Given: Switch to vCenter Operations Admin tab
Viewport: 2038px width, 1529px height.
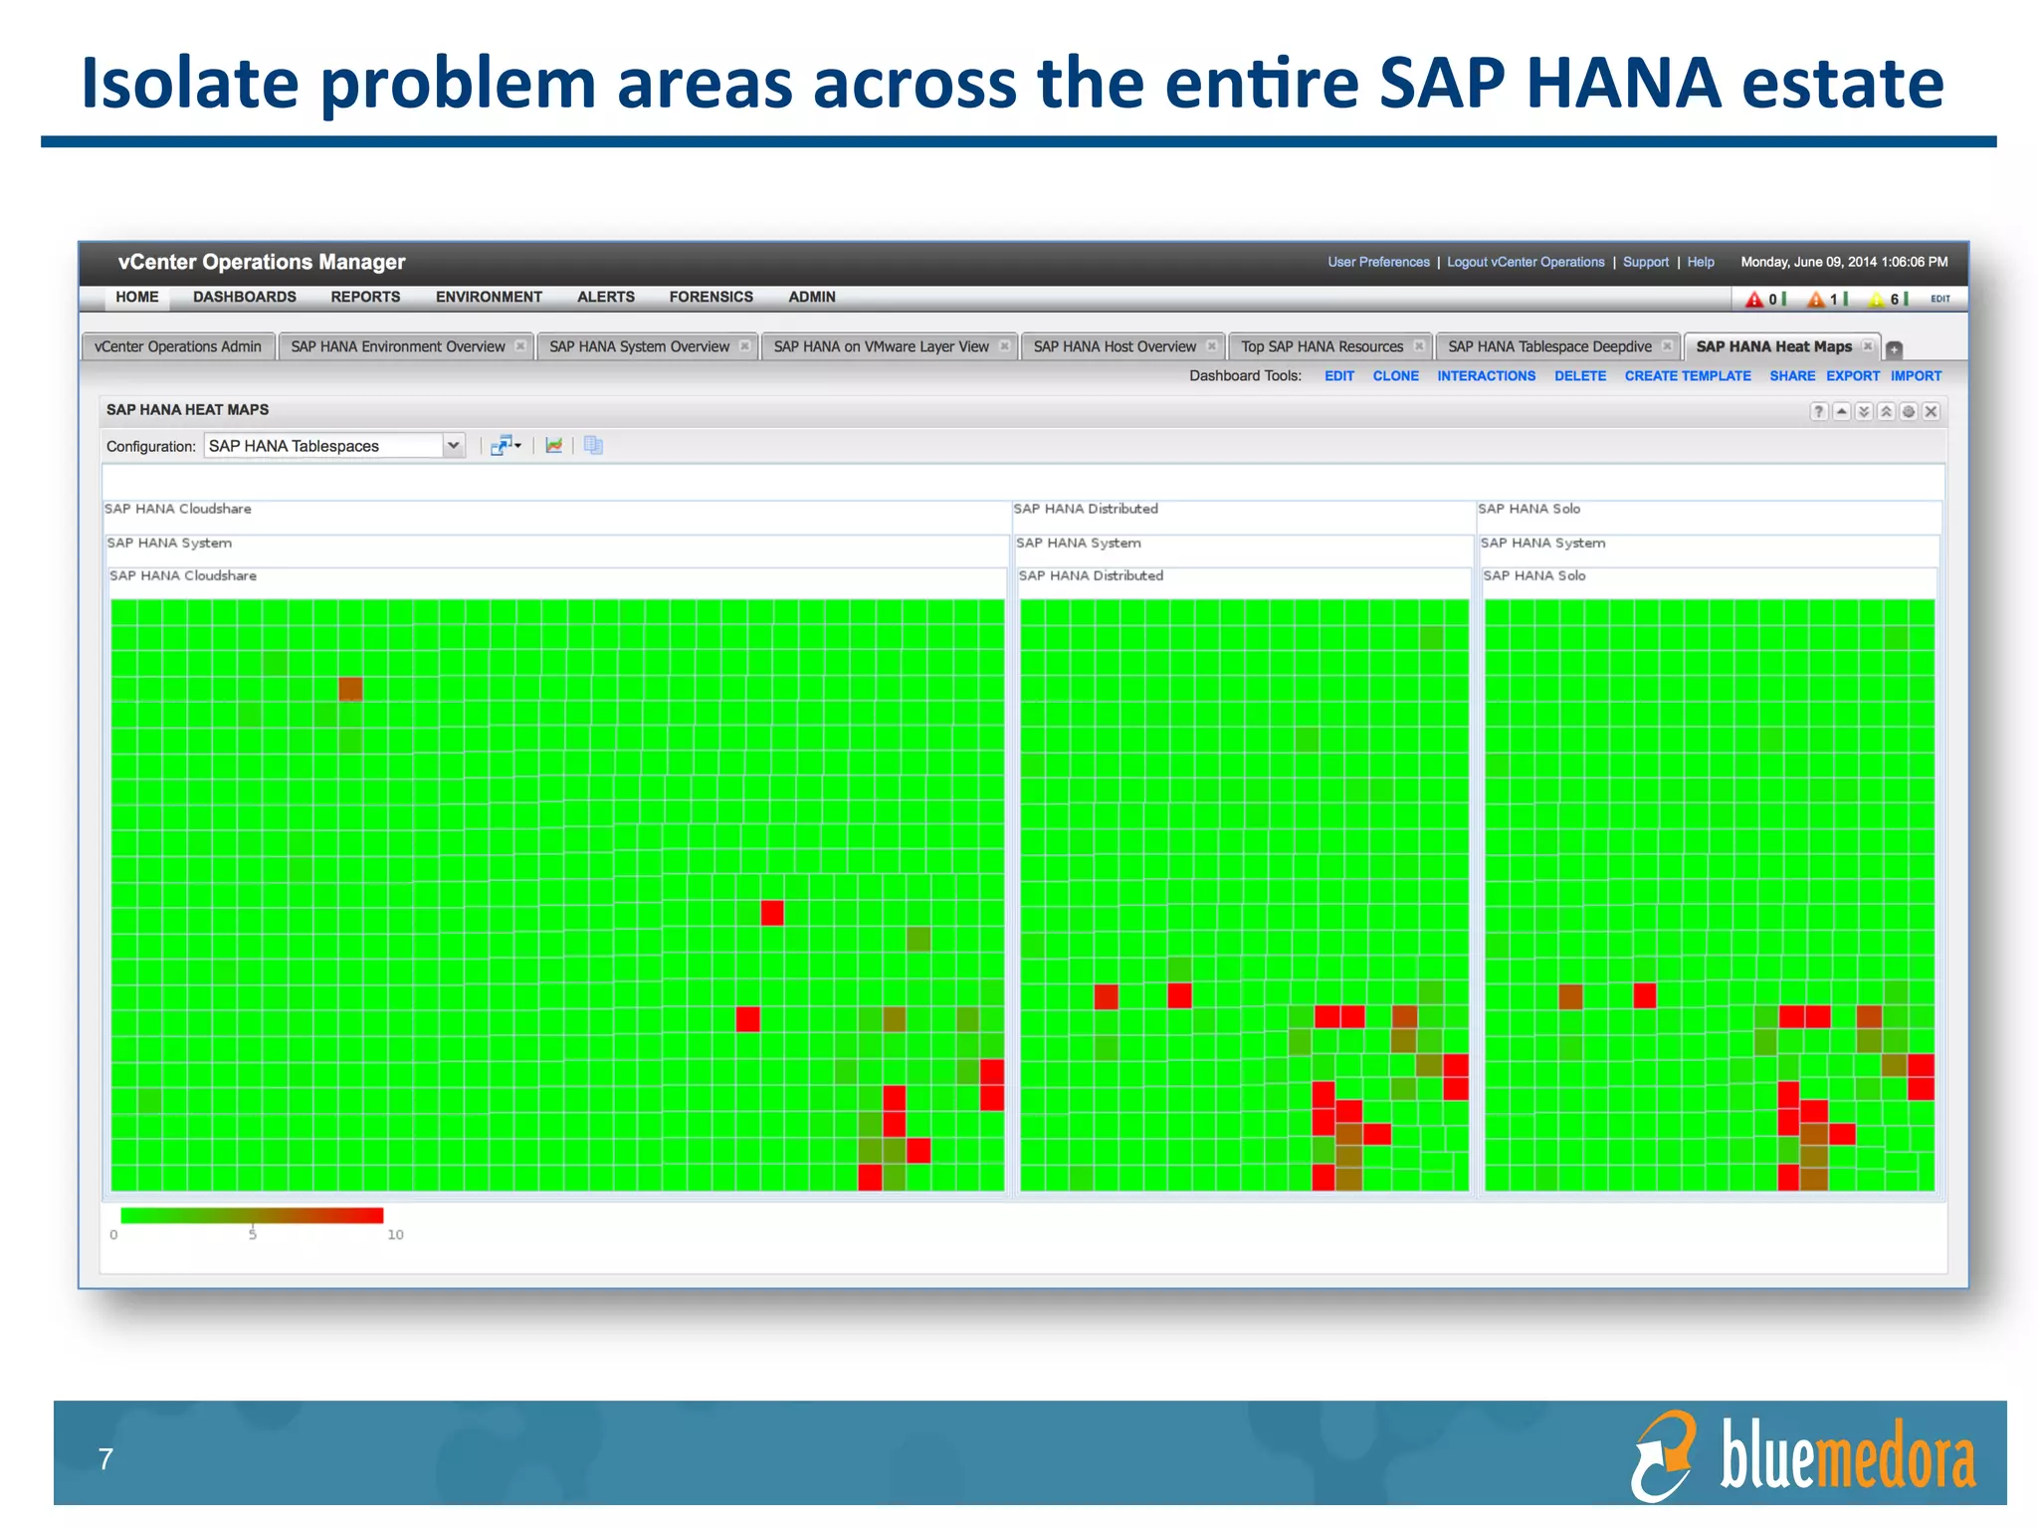Looking at the screenshot, I should point(178,346).
